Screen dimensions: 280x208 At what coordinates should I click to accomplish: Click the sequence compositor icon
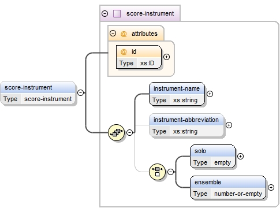click(x=116, y=132)
